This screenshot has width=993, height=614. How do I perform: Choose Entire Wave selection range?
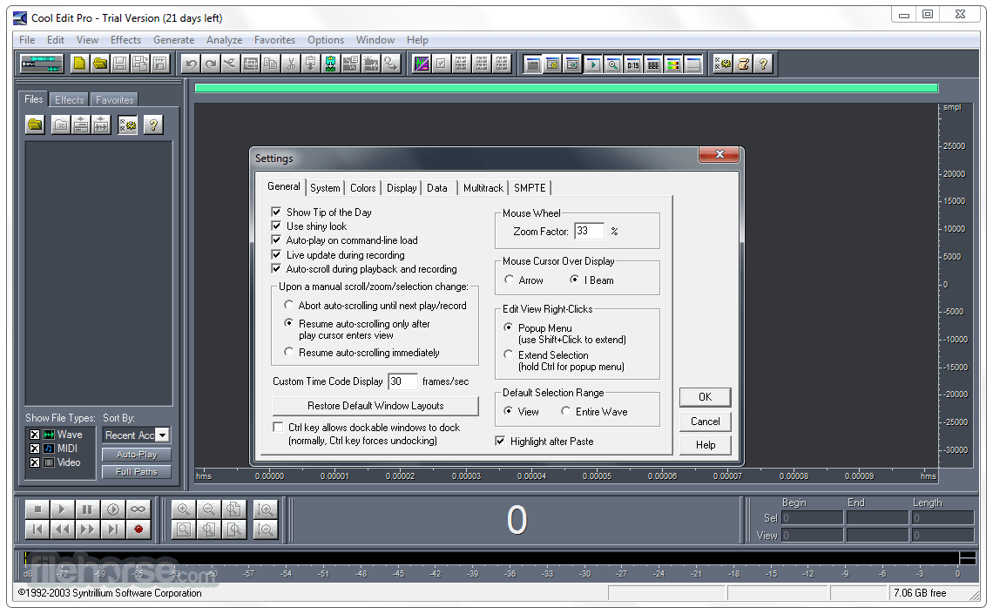tap(565, 411)
